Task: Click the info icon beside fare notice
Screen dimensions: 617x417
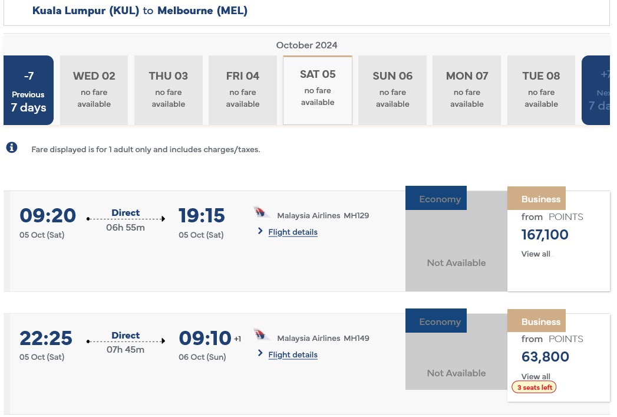Action: 12,147
